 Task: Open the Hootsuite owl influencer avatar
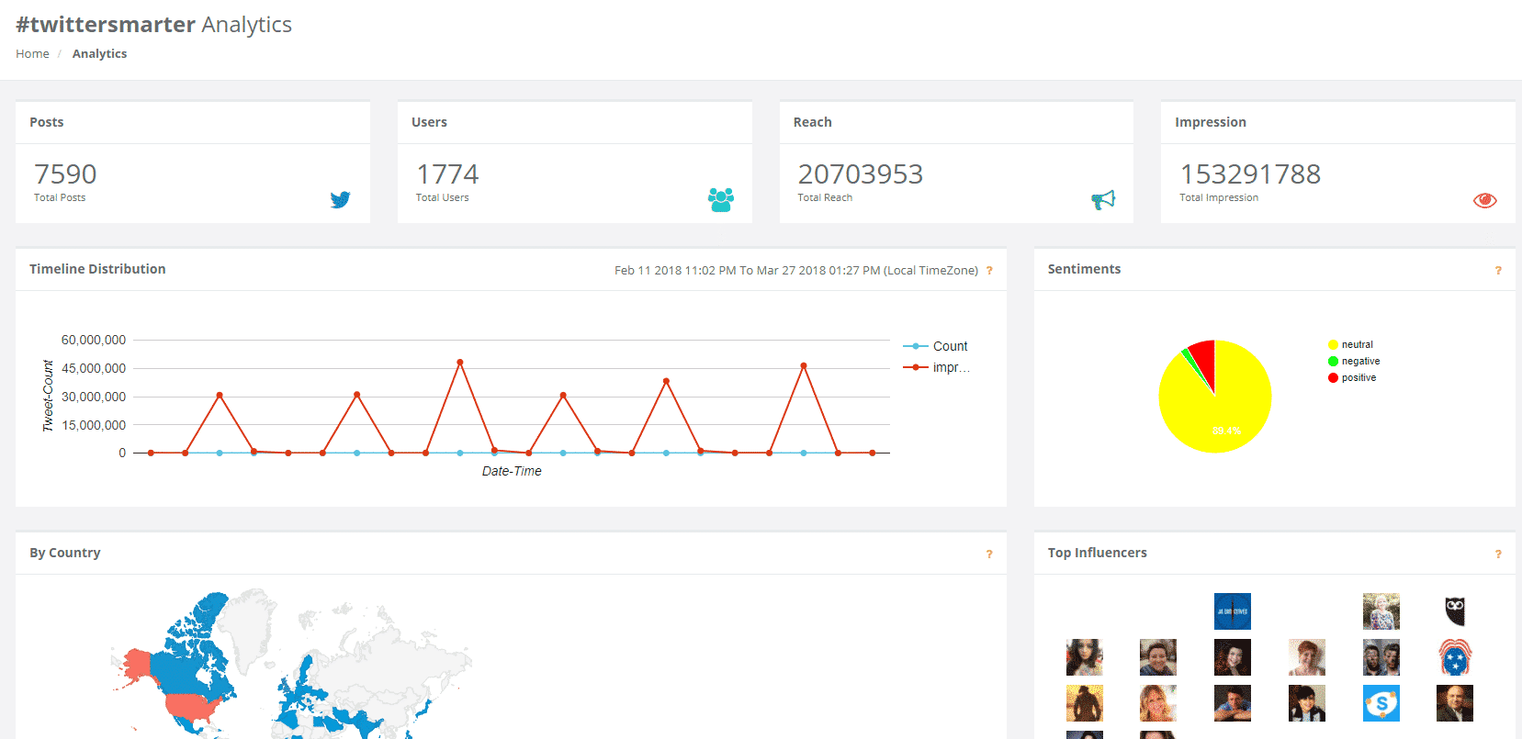pos(1455,611)
